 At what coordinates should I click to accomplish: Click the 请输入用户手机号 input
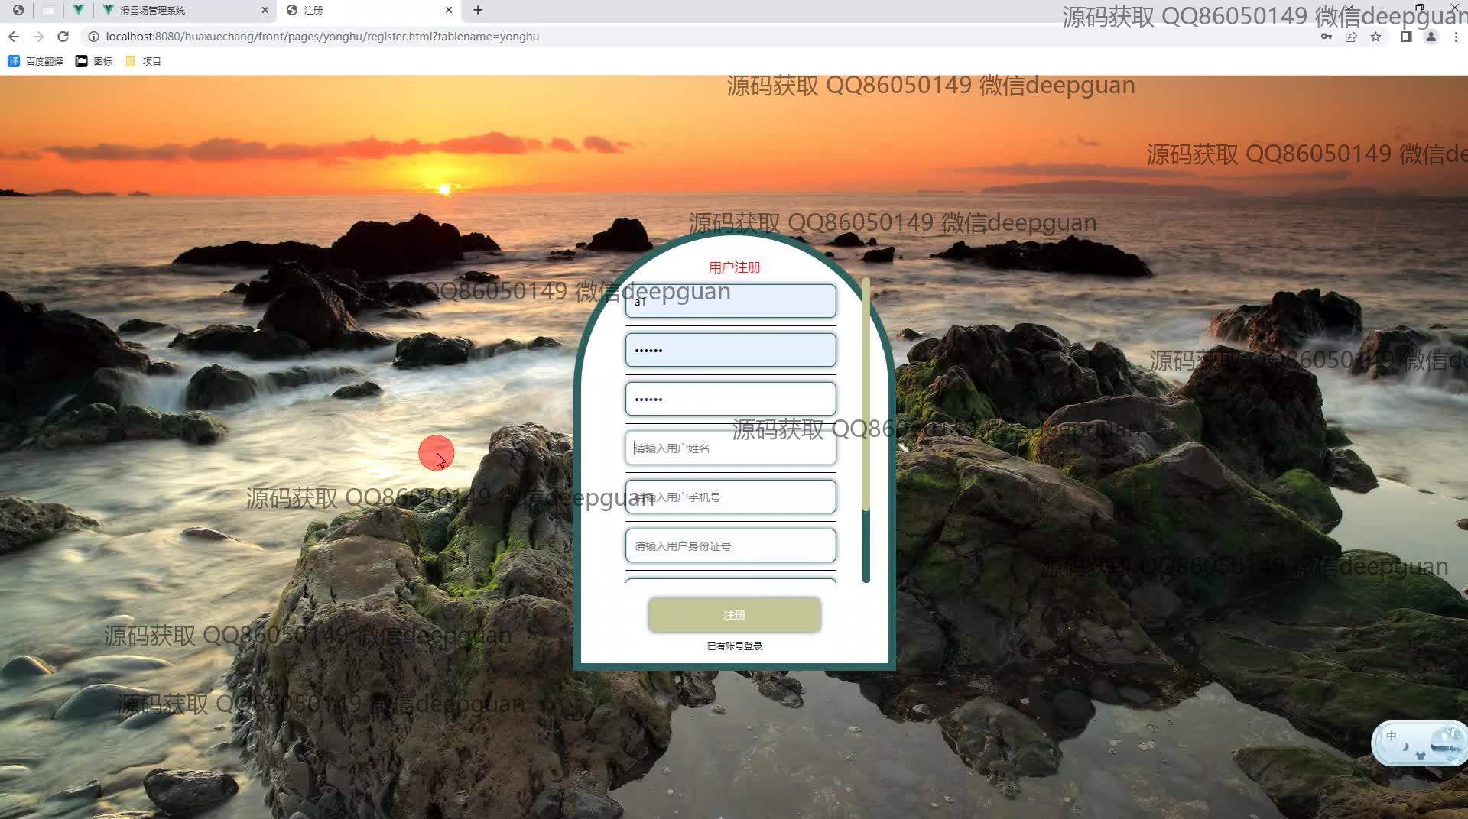tap(730, 497)
